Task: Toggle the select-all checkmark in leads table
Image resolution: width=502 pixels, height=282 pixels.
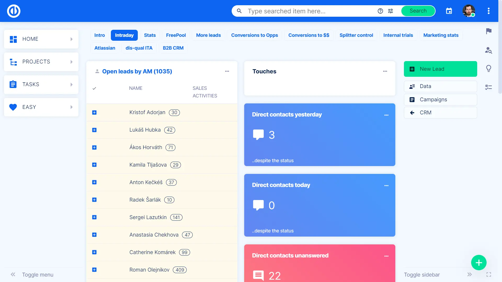Action: pyautogui.click(x=94, y=88)
